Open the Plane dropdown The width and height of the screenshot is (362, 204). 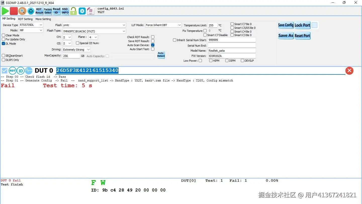tap(93, 37)
